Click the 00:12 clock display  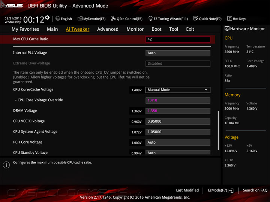click(x=34, y=19)
